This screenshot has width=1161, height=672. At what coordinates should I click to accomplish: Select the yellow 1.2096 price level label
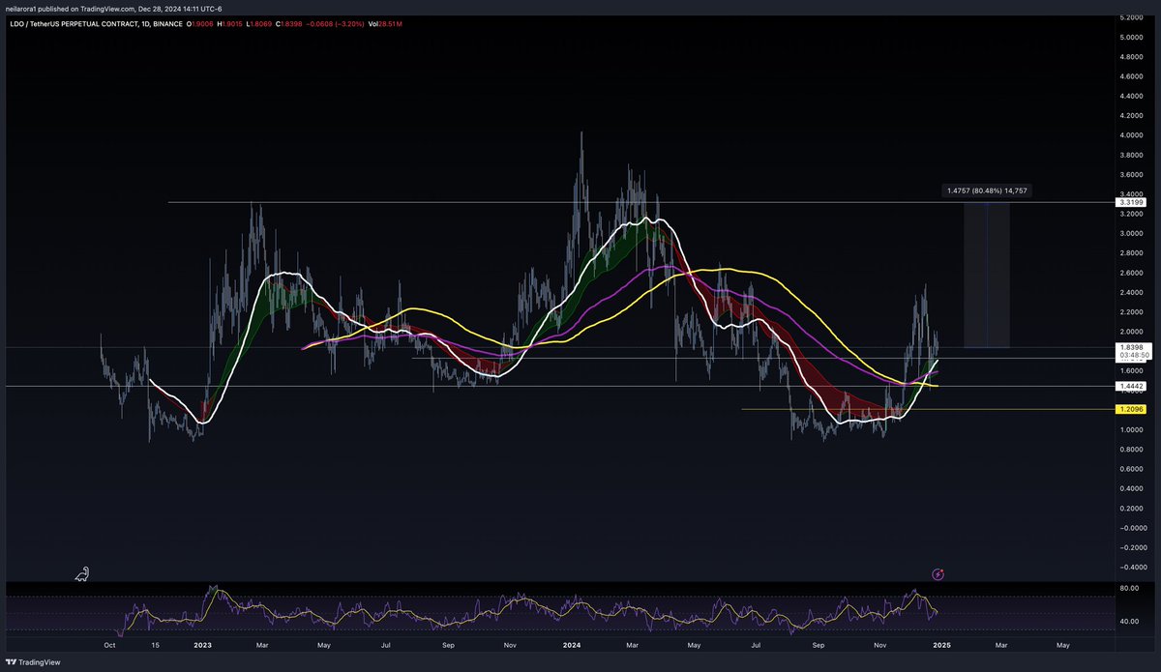pyautogui.click(x=1130, y=410)
